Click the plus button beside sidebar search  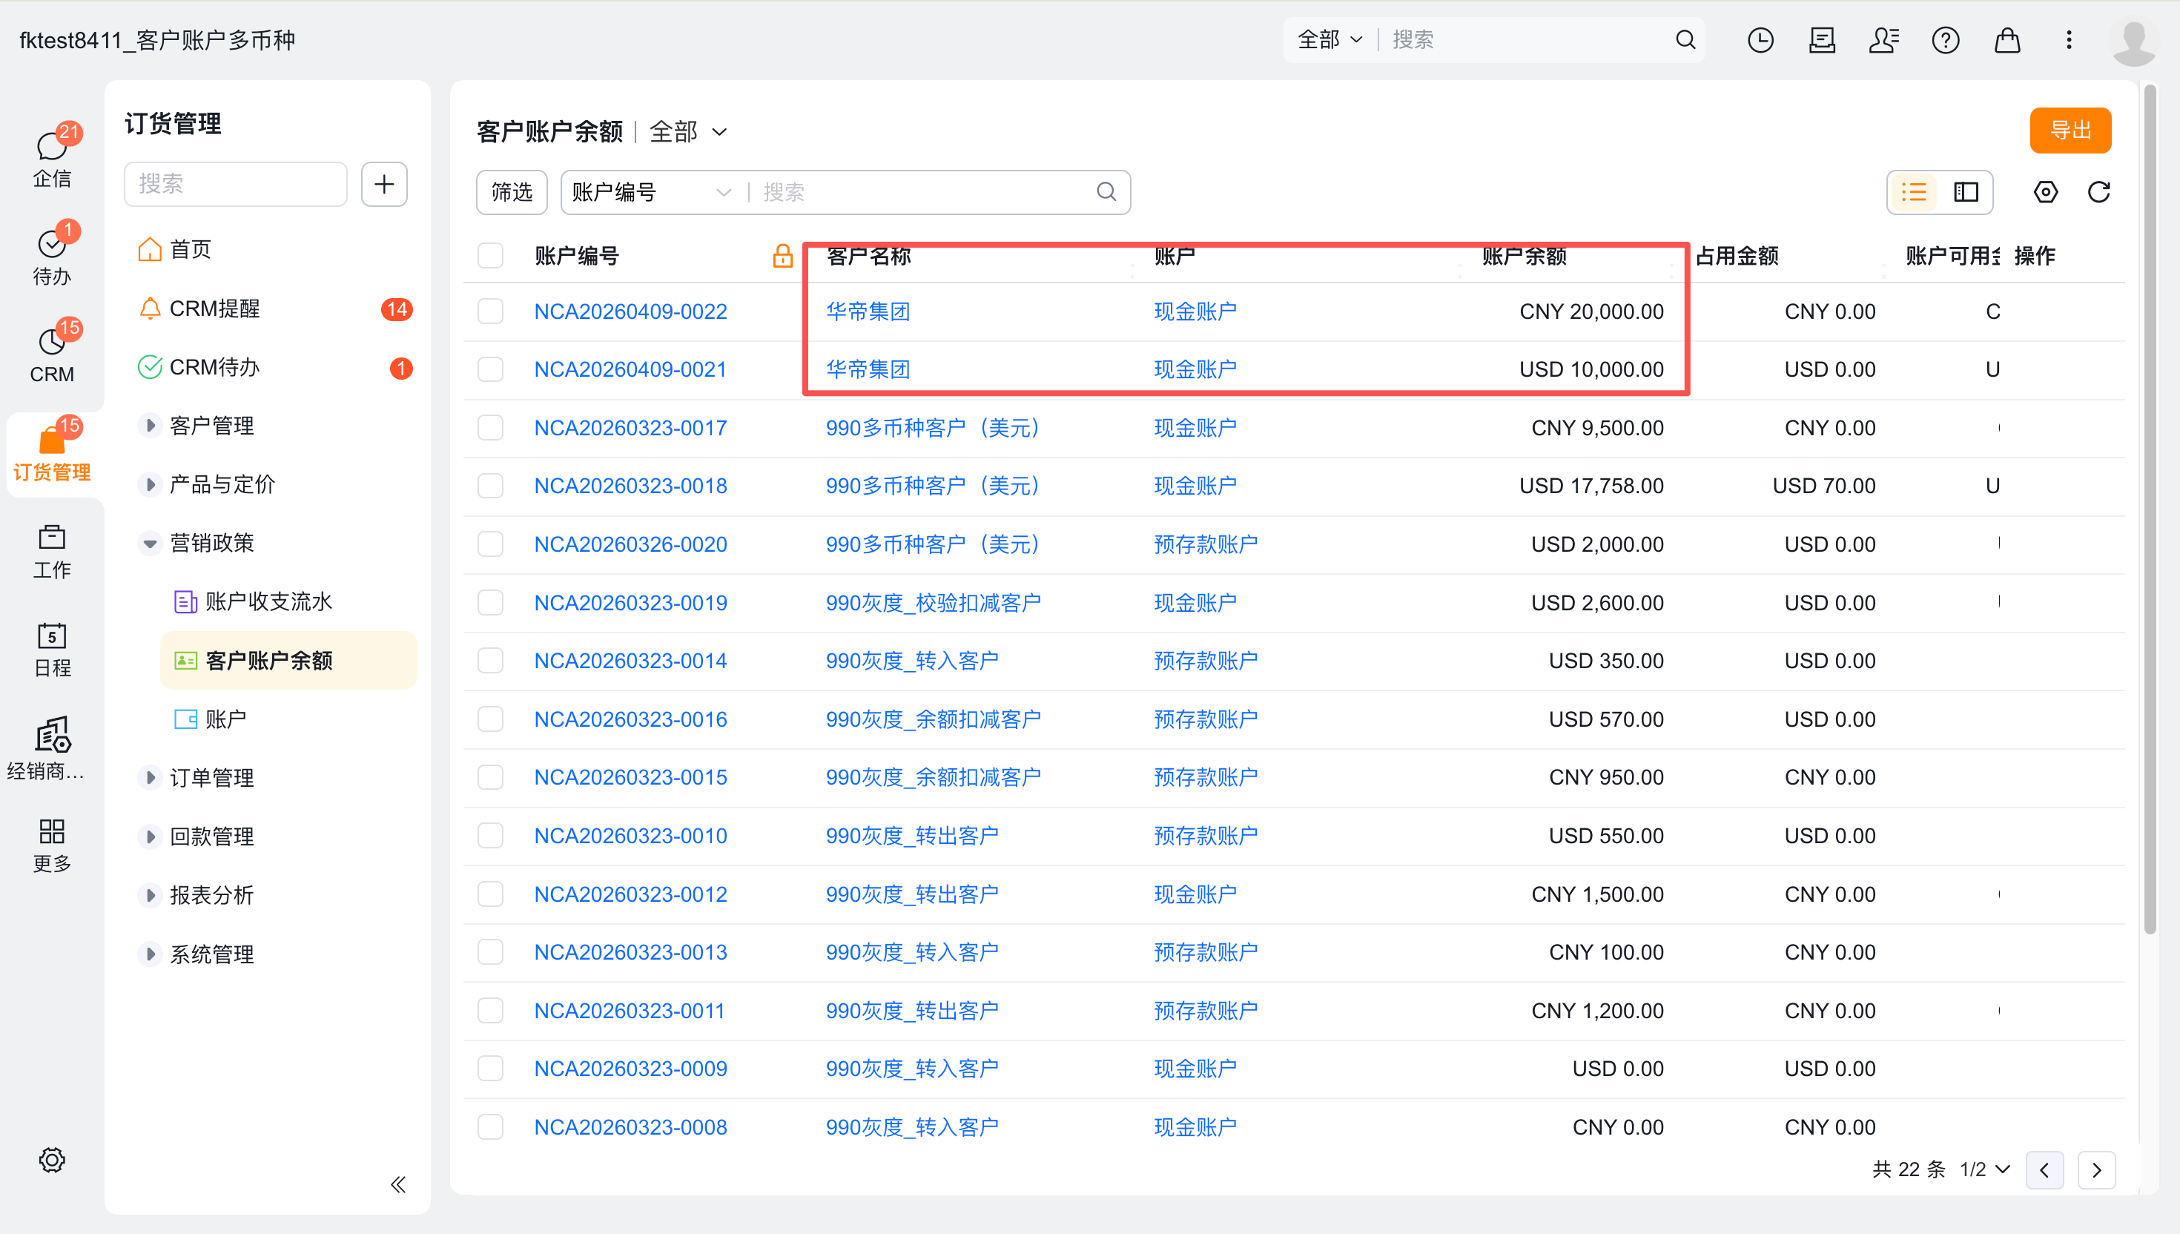point(384,184)
